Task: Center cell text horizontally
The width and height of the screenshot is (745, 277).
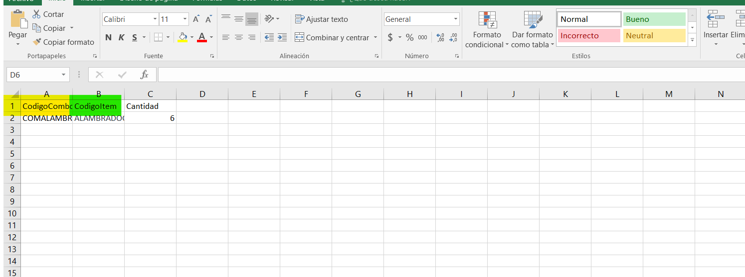Action: 239,37
